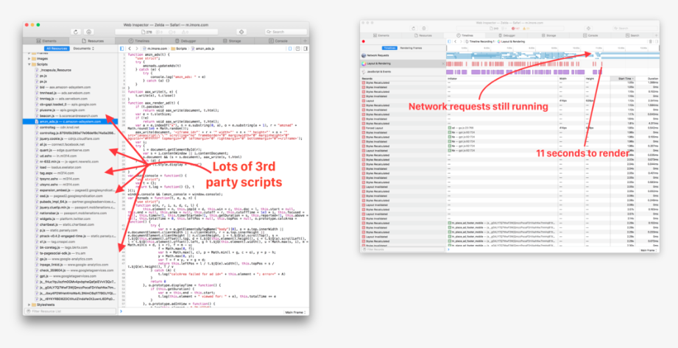This screenshot has width=678, height=348.
Task: Open Resources tab in left window
Action: [x=93, y=40]
